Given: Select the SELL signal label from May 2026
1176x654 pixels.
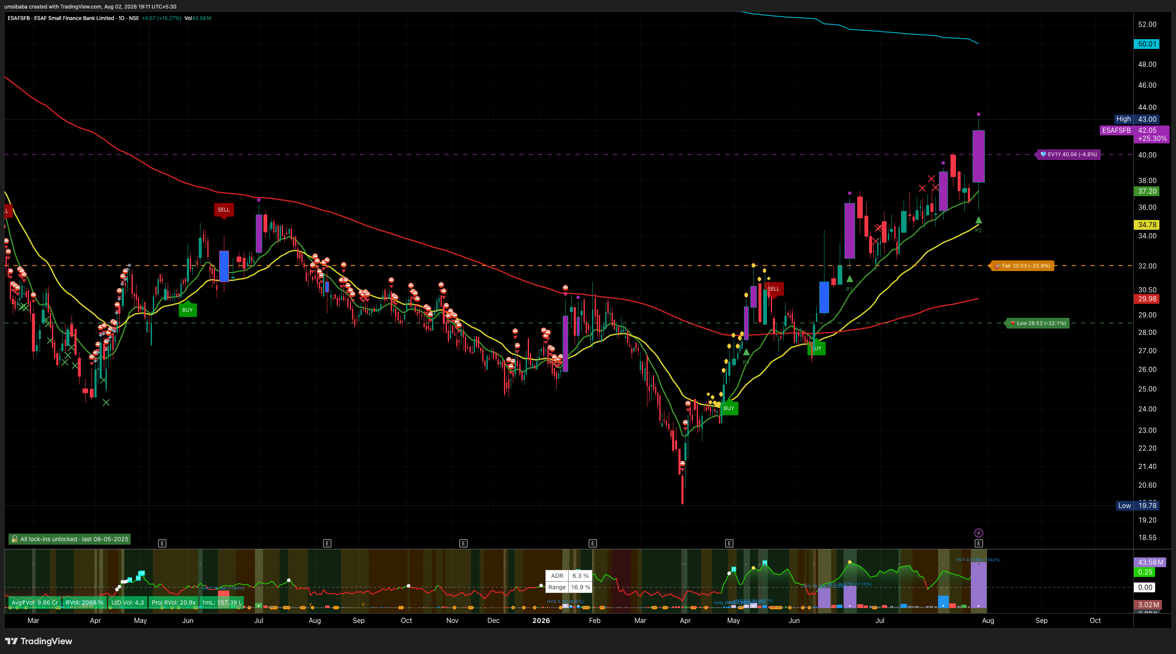Looking at the screenshot, I should (x=774, y=289).
